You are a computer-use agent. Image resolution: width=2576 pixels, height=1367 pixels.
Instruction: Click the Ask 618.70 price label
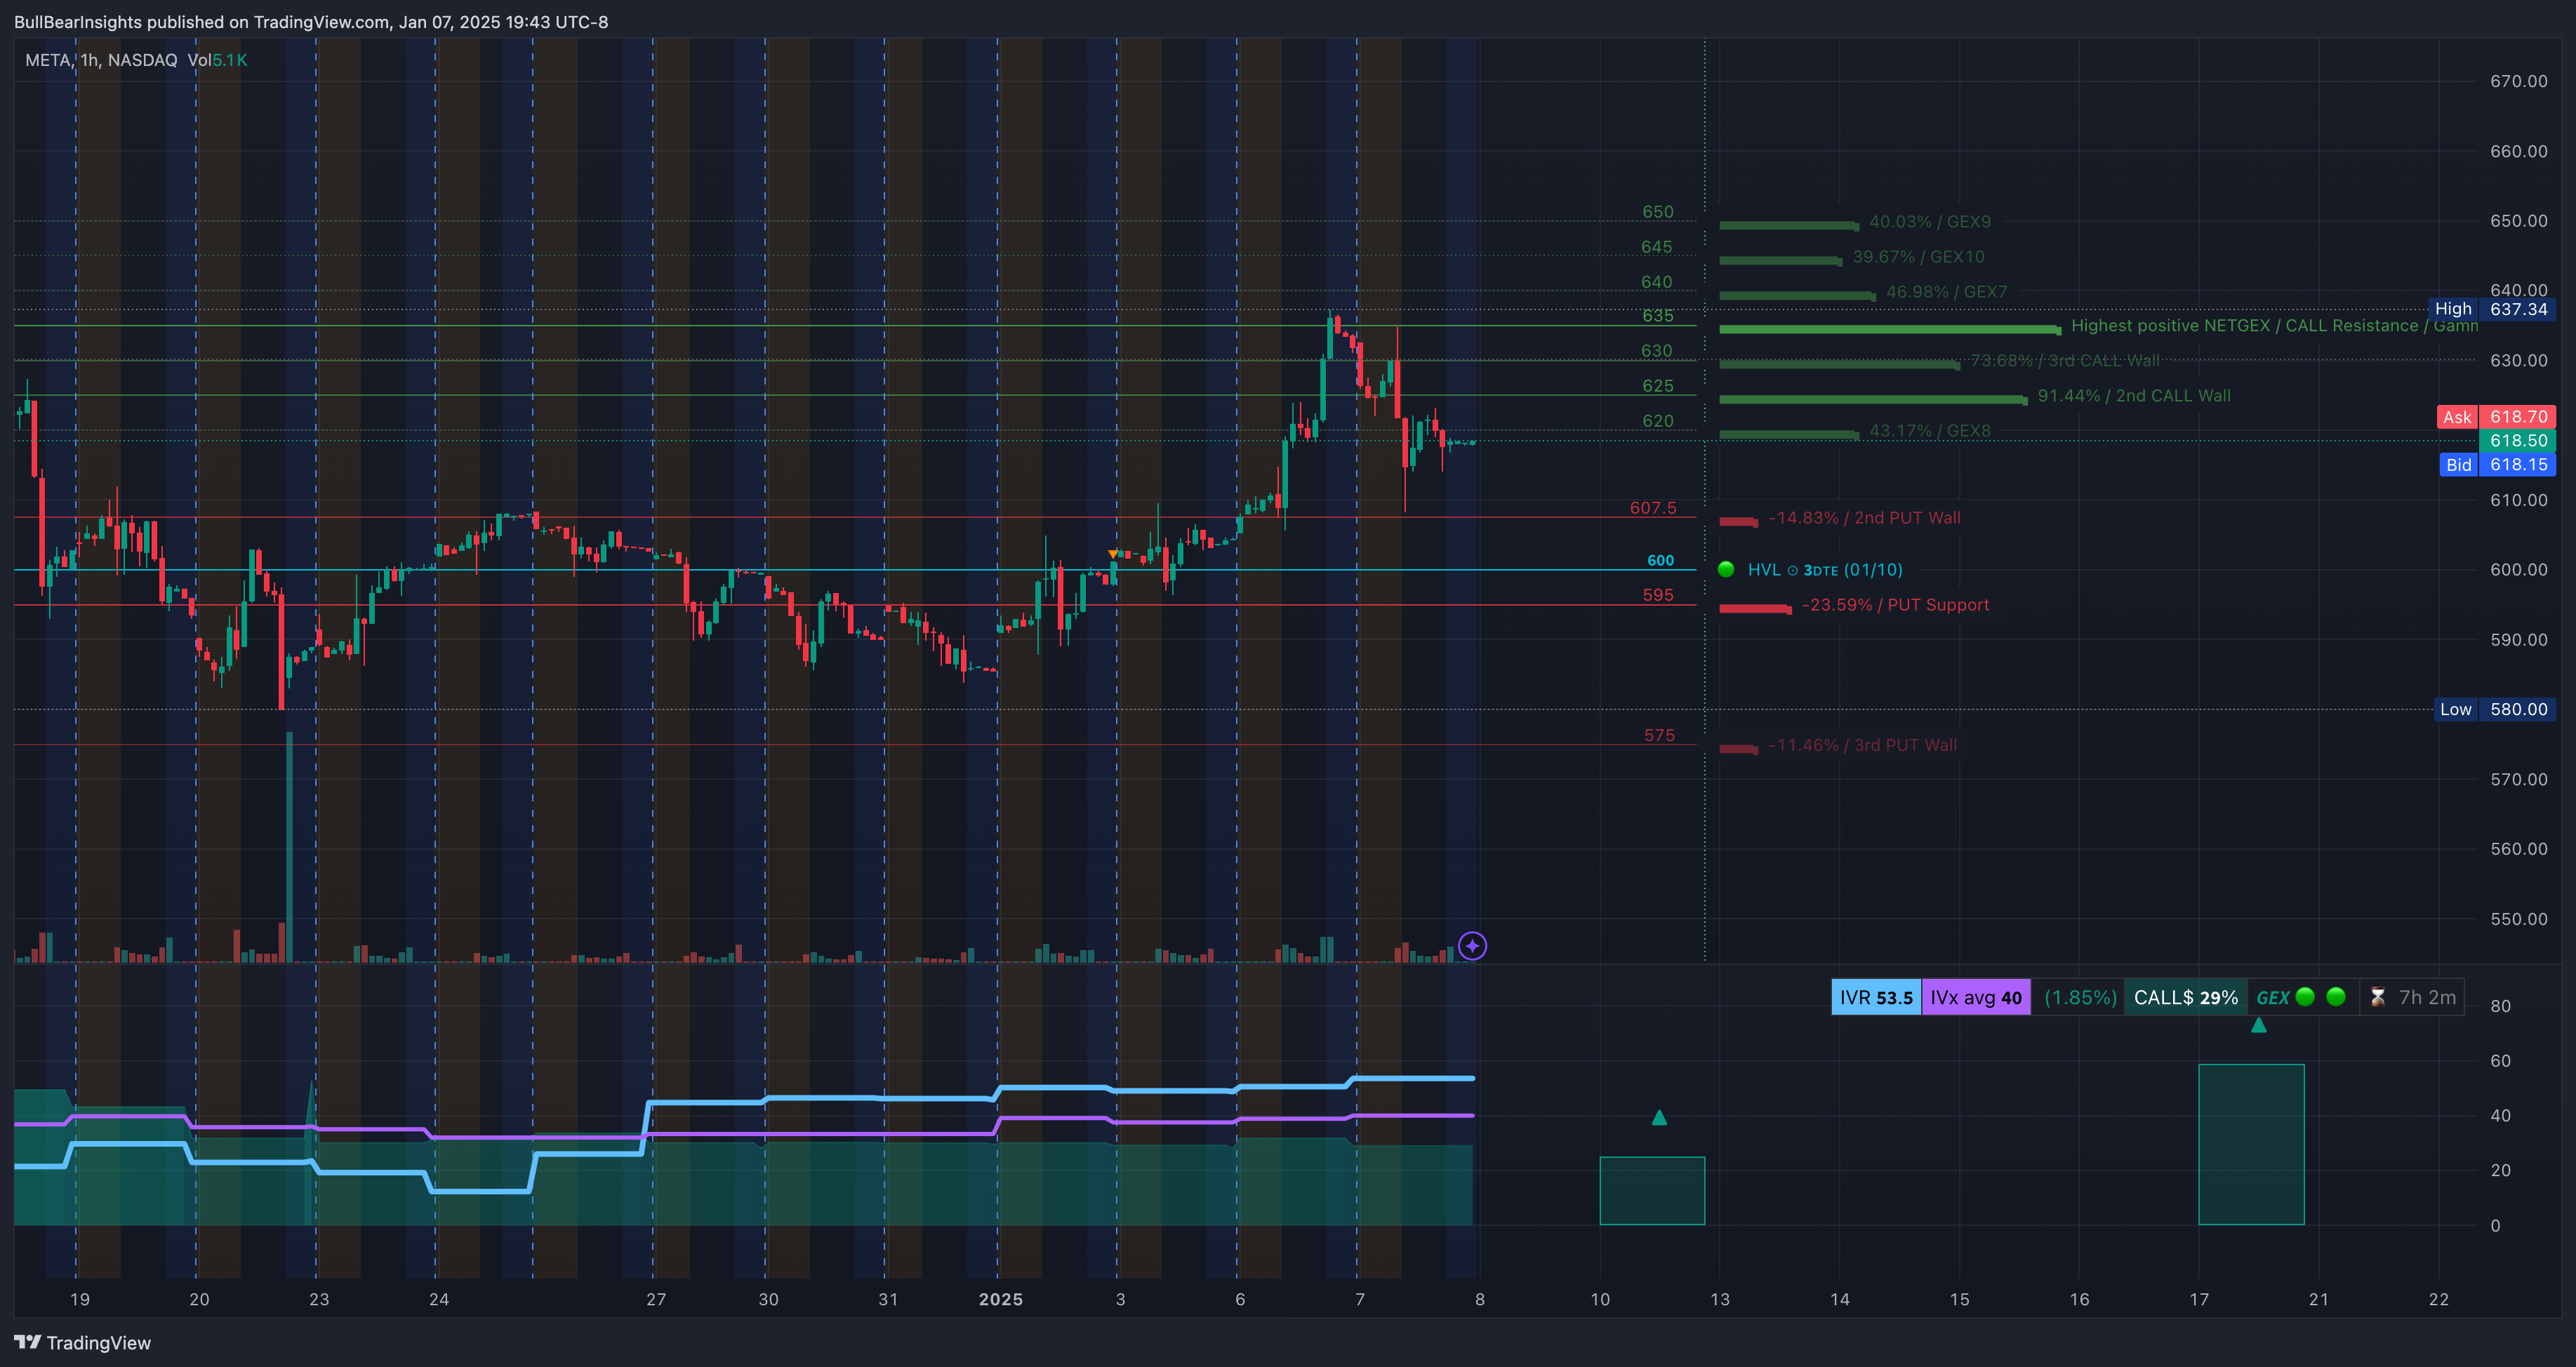tap(2495, 417)
